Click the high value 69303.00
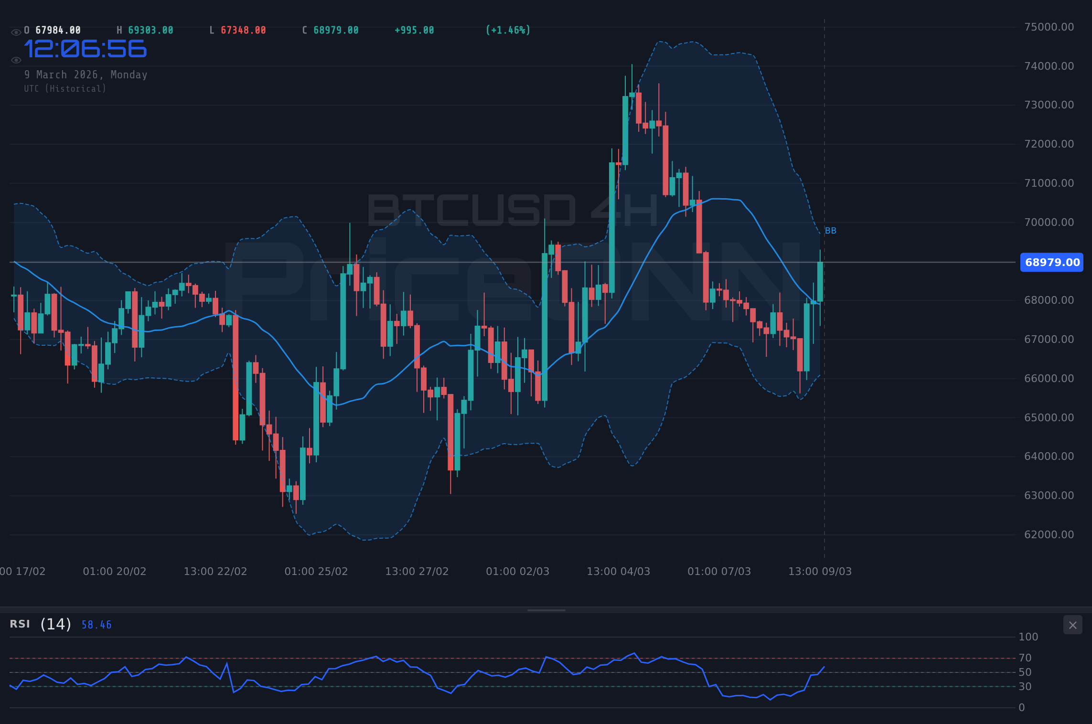1092x724 pixels. coord(151,30)
